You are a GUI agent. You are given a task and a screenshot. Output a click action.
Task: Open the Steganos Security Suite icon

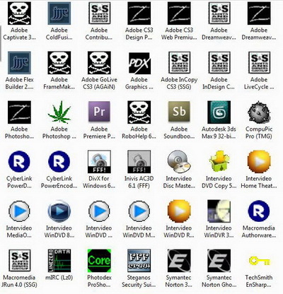[x=139, y=261]
